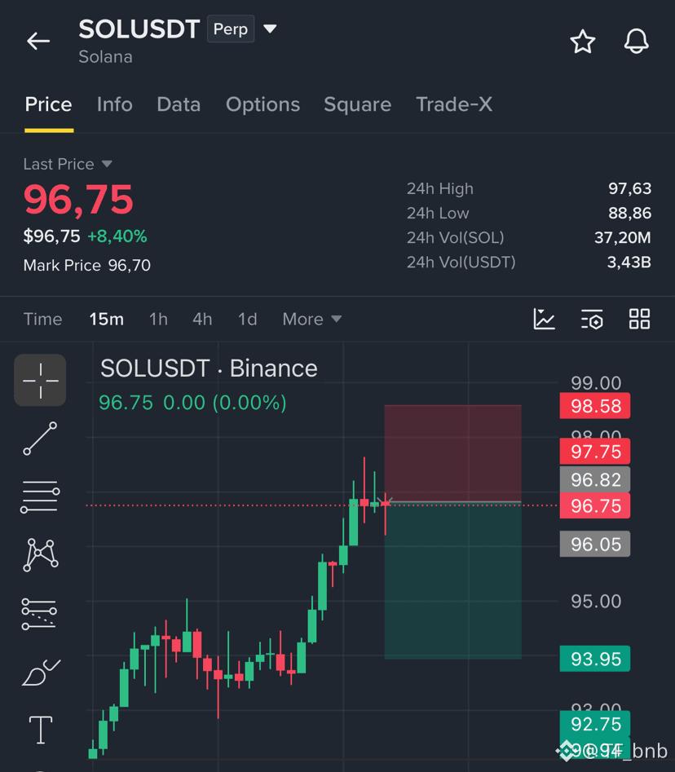Open the Trade-X tab
The width and height of the screenshot is (675, 772).
[x=454, y=104]
